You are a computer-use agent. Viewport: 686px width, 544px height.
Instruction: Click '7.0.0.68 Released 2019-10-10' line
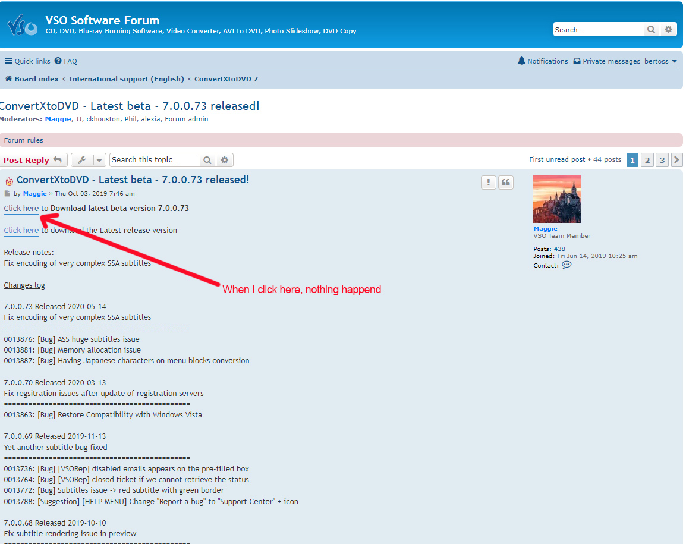(55, 523)
